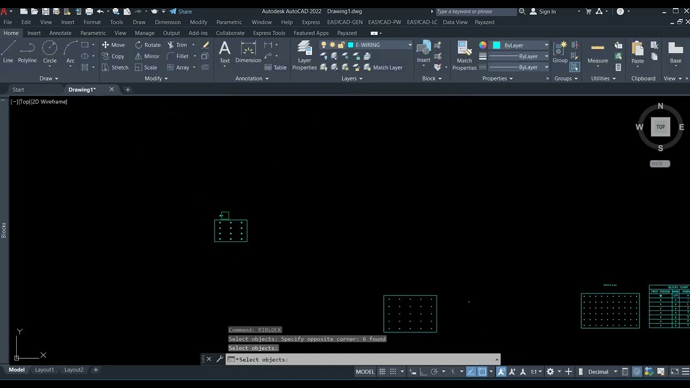Image resolution: width=690 pixels, height=388 pixels.
Task: Toggle ortho mode
Action: [423, 372]
